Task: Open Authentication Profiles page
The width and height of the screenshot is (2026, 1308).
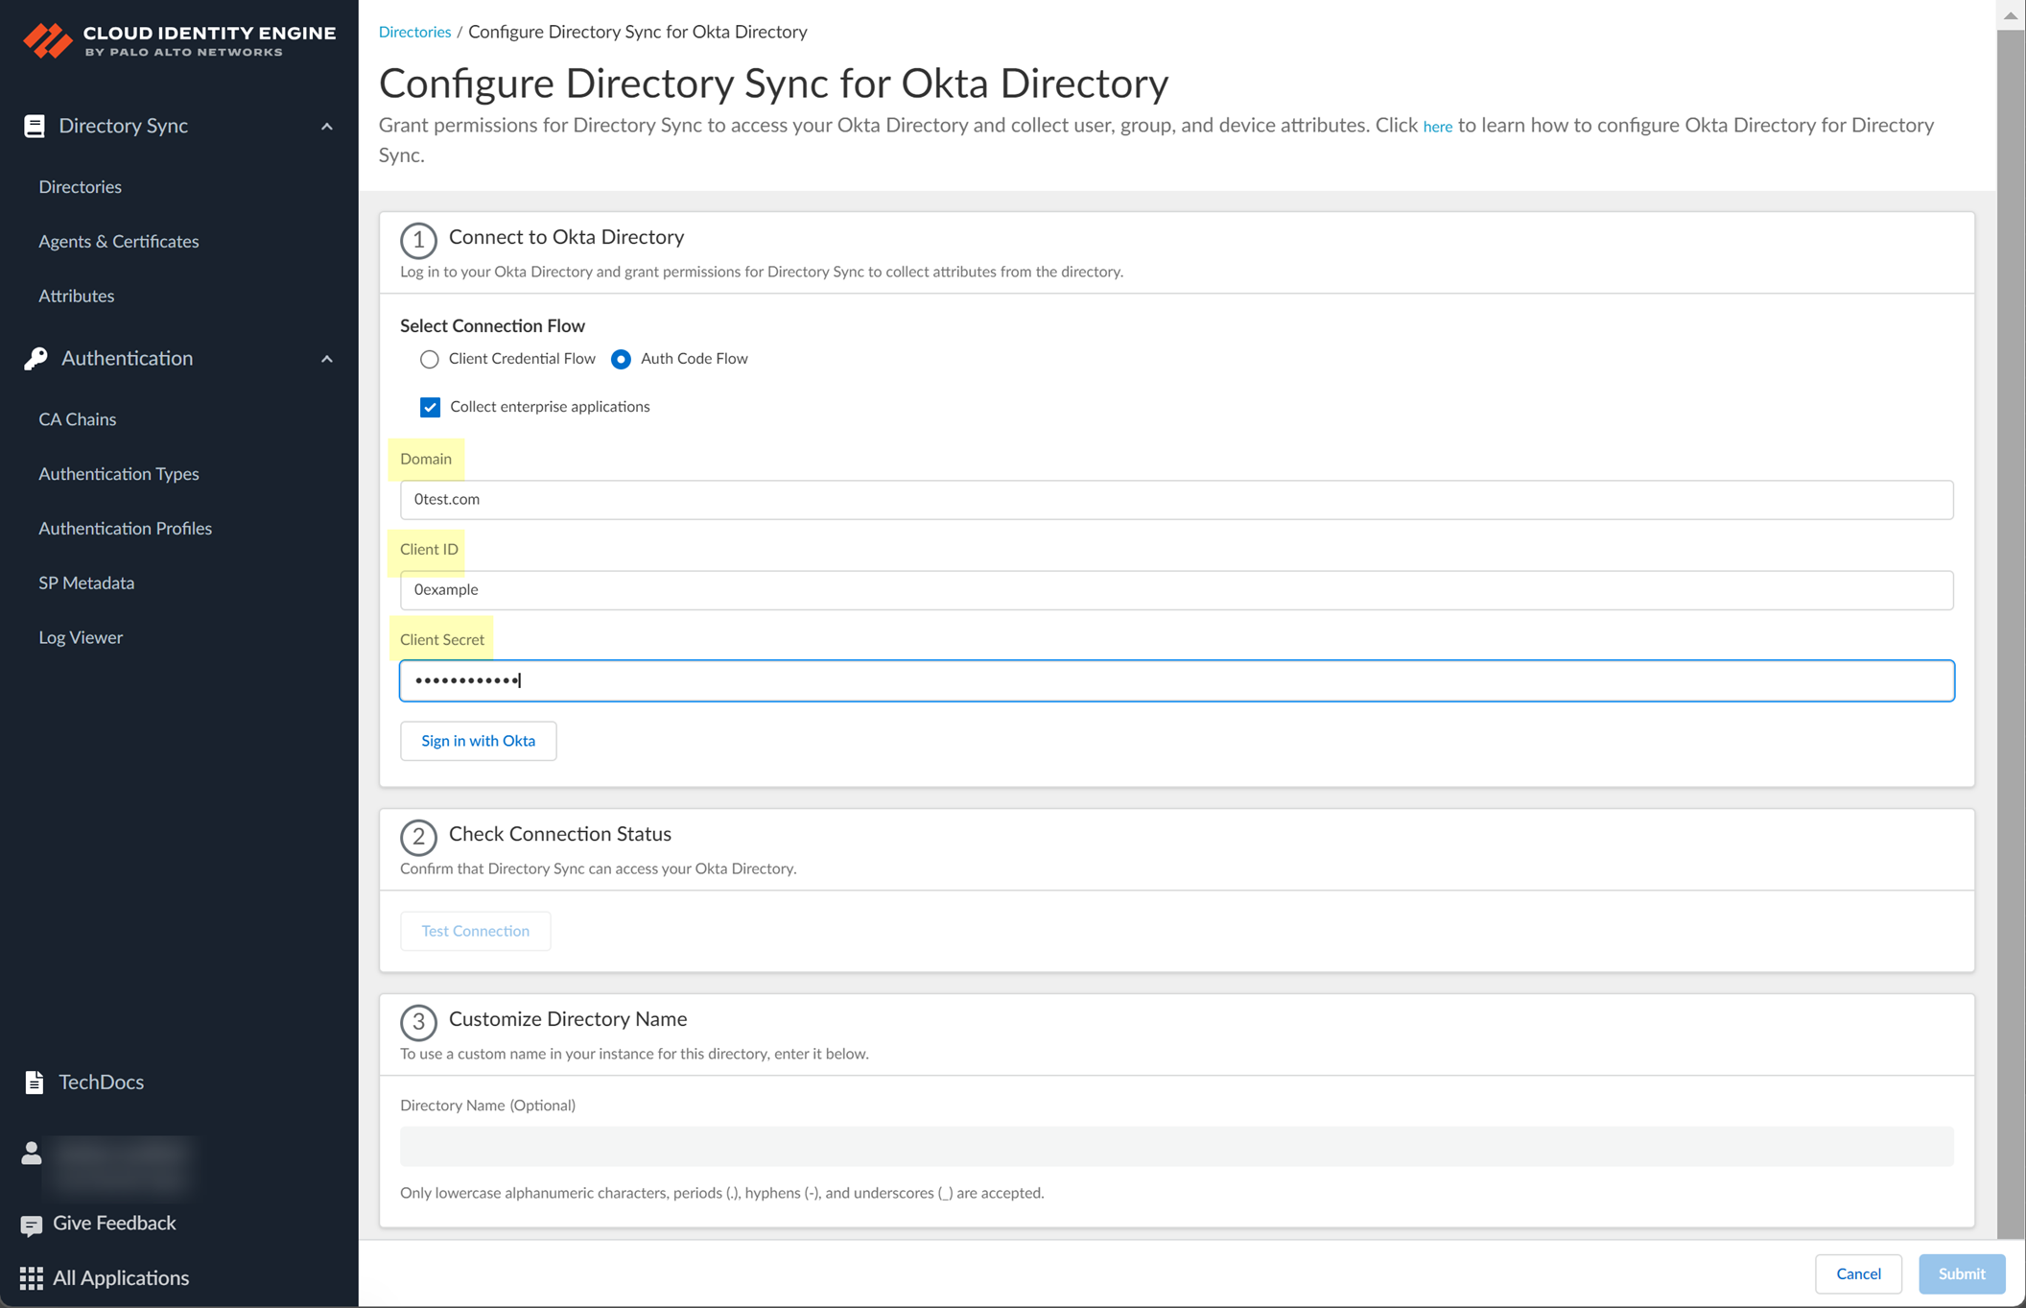Action: [126, 528]
